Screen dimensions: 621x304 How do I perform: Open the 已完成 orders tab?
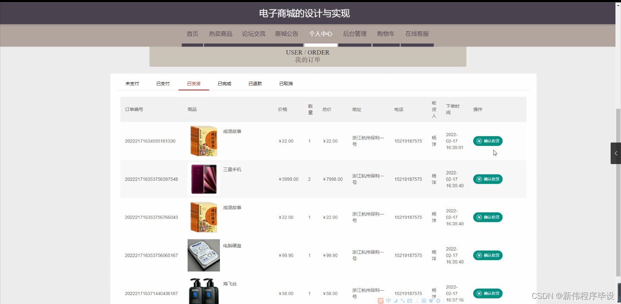point(224,84)
